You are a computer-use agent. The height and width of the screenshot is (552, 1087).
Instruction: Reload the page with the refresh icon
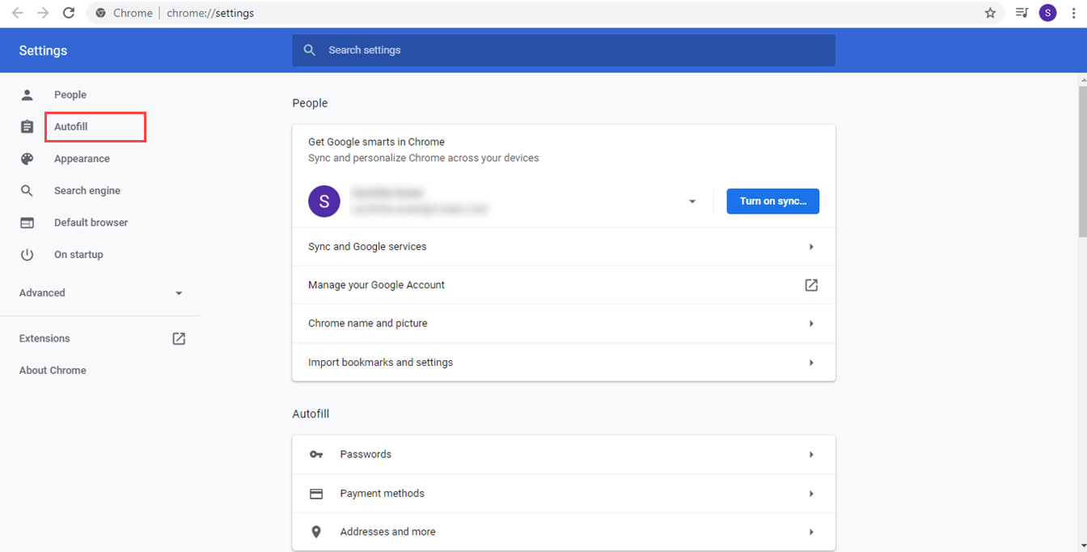[69, 13]
